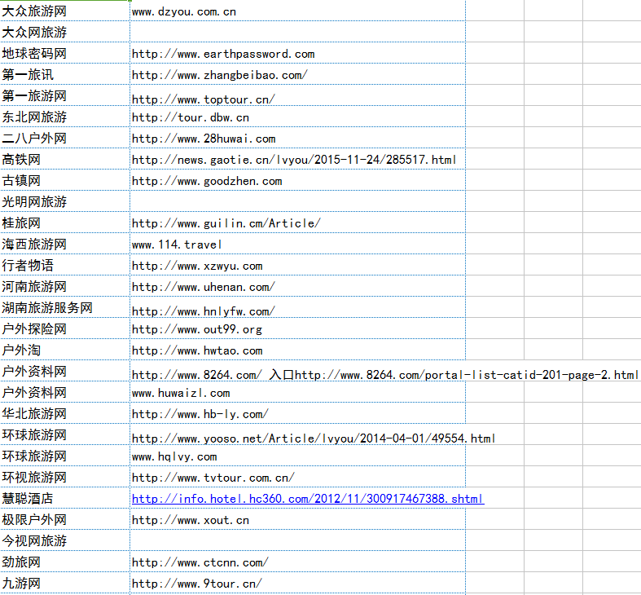
Task: Click the www.hqlvy.com cell
Action: (297, 456)
